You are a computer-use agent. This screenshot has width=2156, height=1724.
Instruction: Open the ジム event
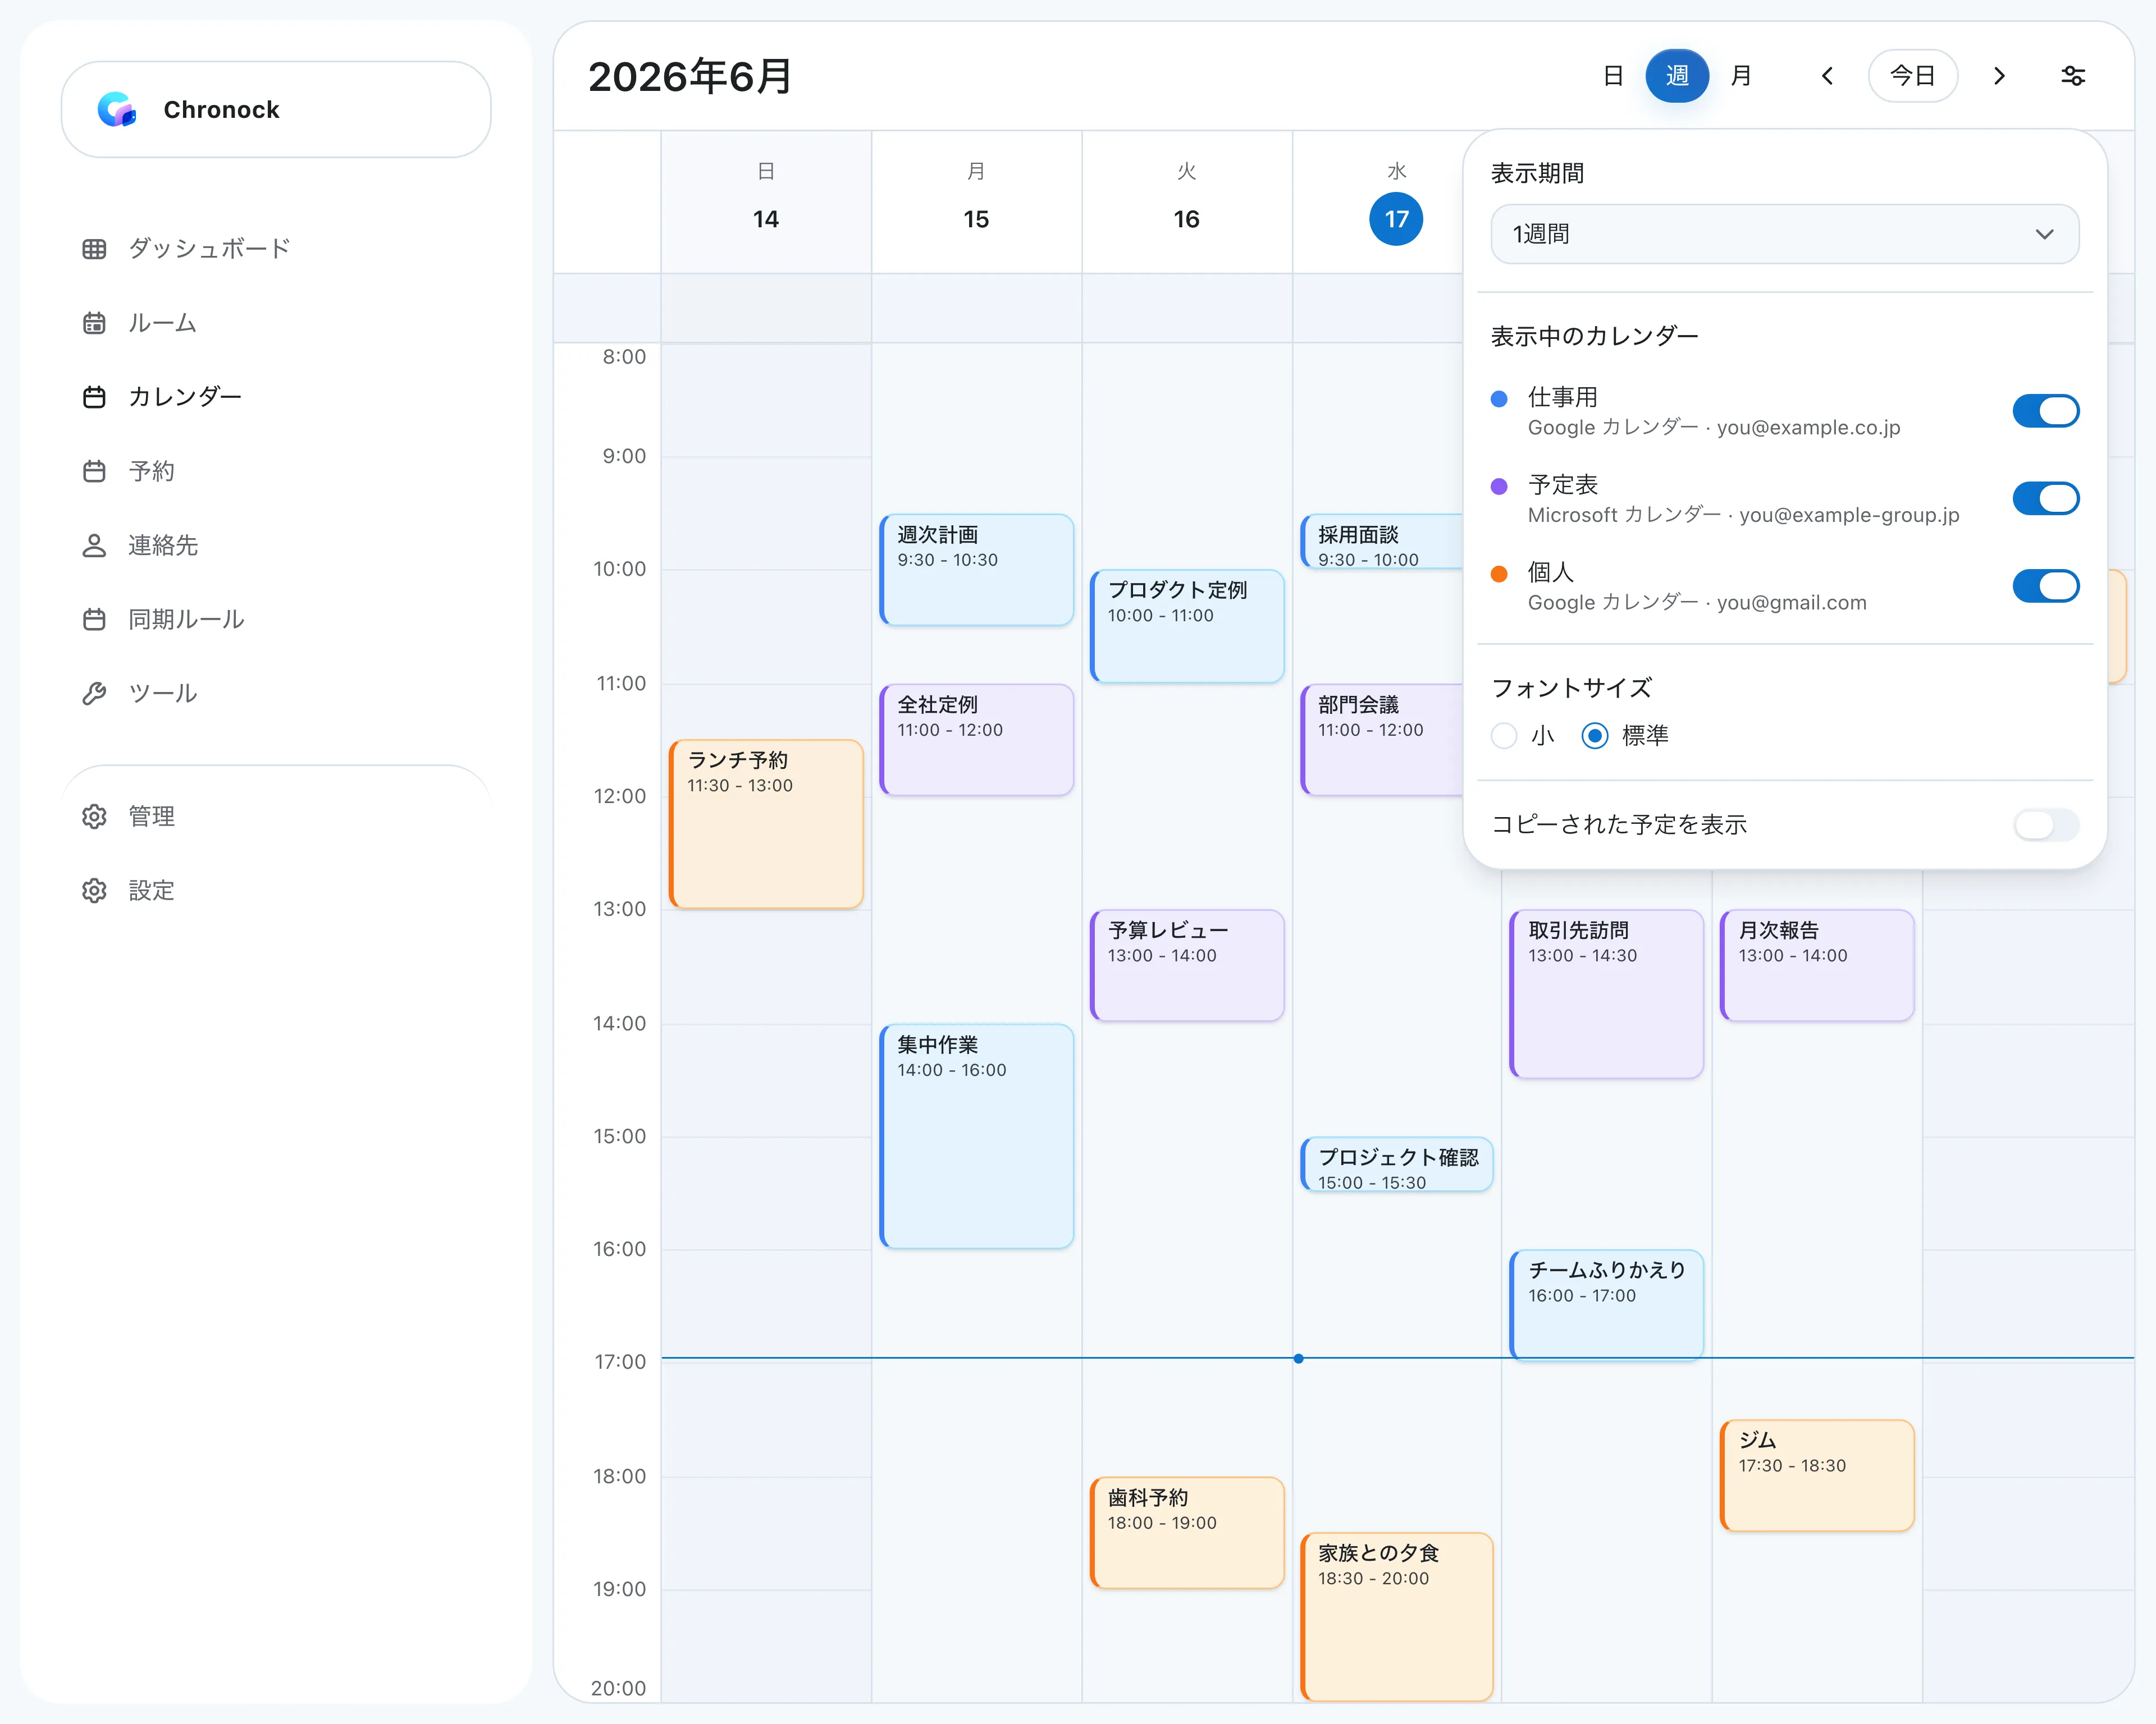coord(1817,1475)
